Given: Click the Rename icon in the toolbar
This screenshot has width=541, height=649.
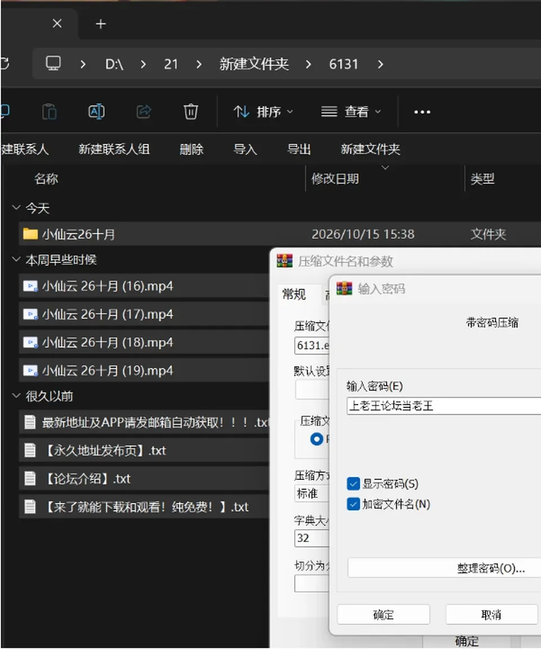Looking at the screenshot, I should pos(96,112).
